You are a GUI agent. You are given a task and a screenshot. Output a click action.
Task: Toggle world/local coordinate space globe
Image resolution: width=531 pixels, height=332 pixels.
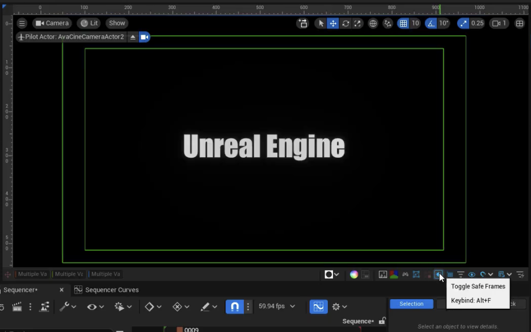(373, 23)
